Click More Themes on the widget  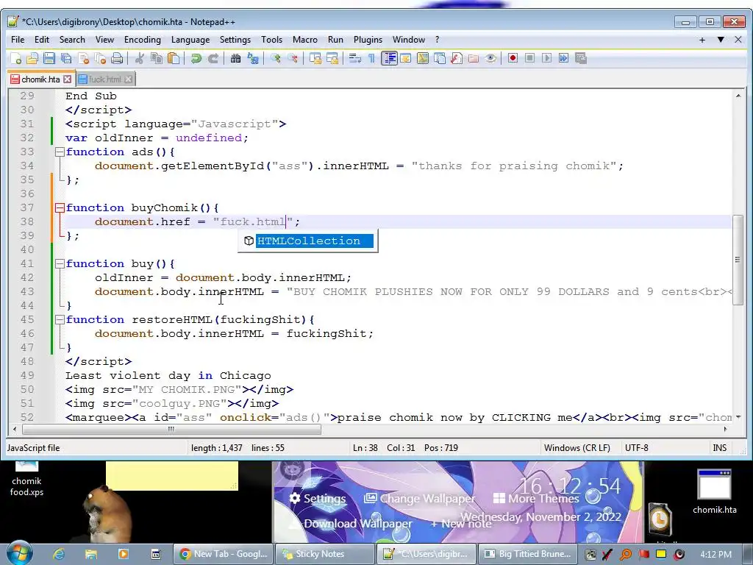click(x=536, y=499)
